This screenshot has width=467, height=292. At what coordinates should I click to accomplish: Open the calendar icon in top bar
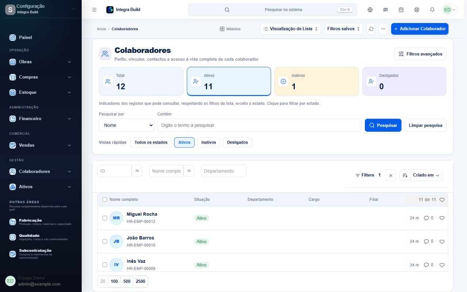(x=401, y=10)
